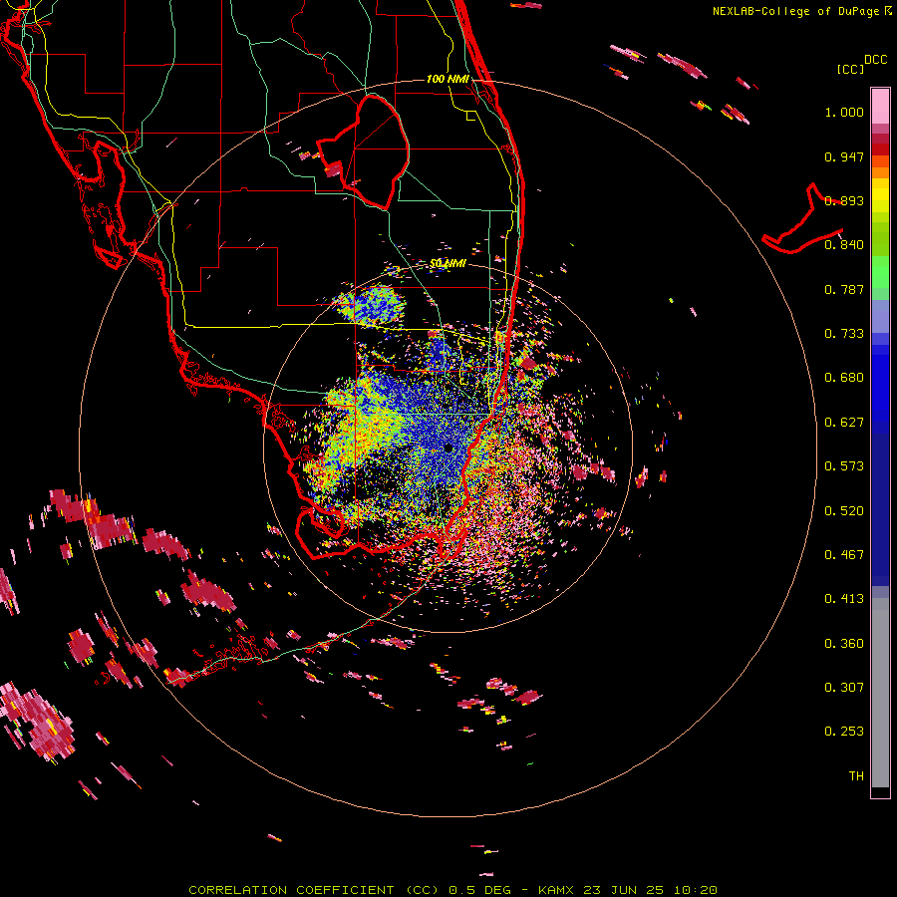Click the 0.360 scale value
This screenshot has width=897, height=897.
click(x=844, y=644)
